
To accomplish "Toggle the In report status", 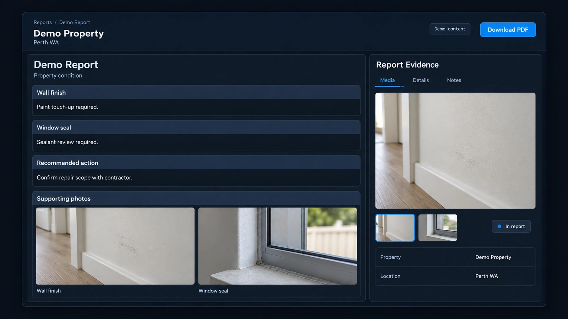I will point(511,226).
